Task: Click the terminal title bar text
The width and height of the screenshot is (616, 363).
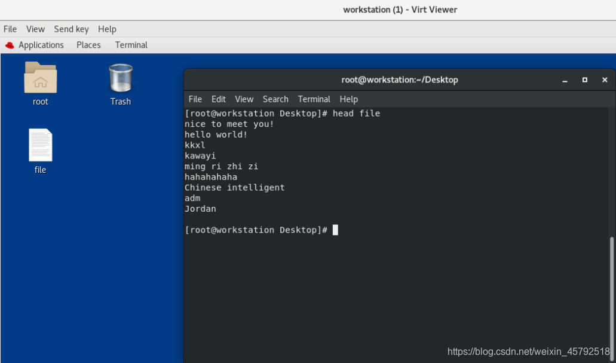Action: [x=400, y=80]
